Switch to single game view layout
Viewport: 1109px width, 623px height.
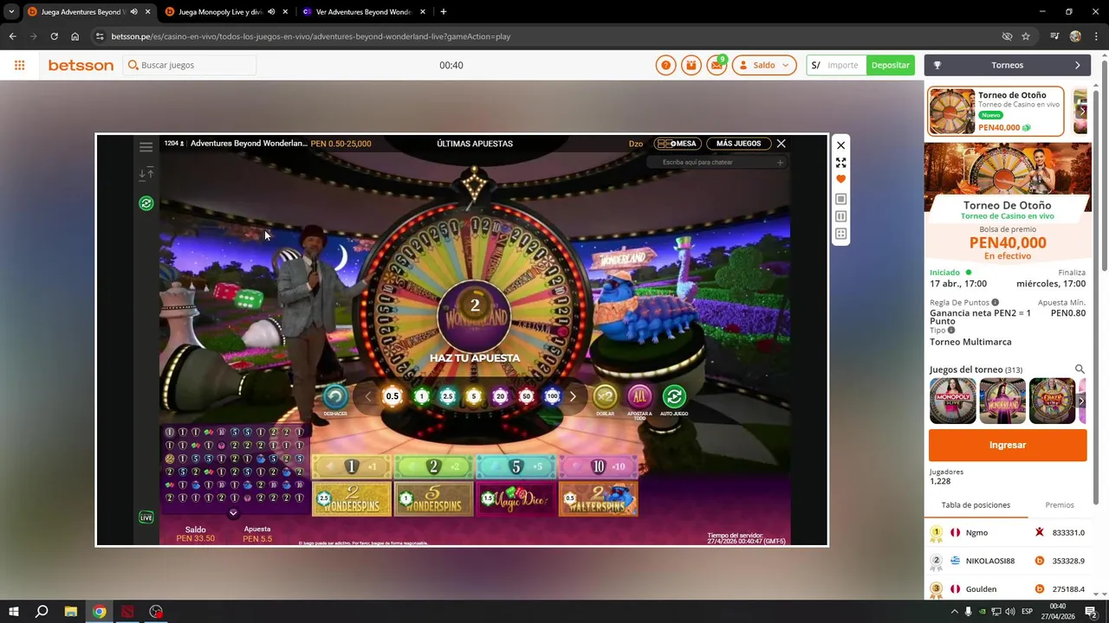click(x=840, y=199)
